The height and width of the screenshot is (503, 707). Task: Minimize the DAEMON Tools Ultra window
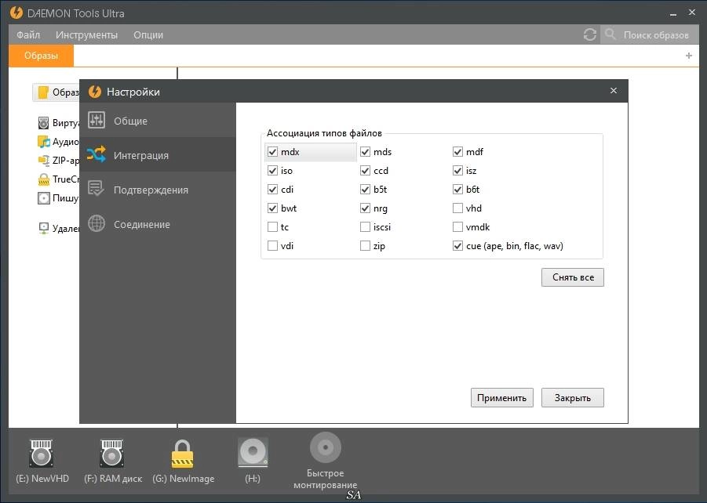[673, 13]
